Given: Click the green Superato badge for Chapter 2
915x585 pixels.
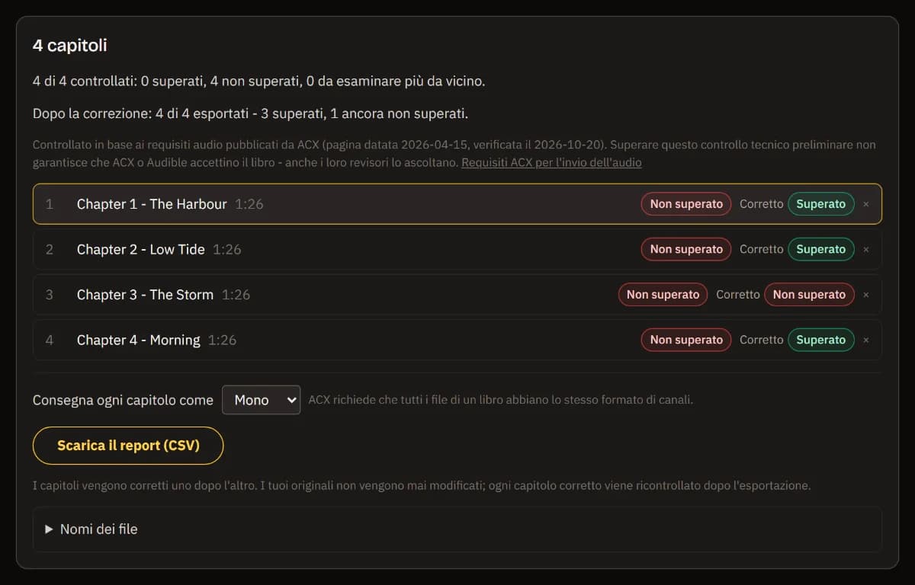Looking at the screenshot, I should pyautogui.click(x=821, y=249).
